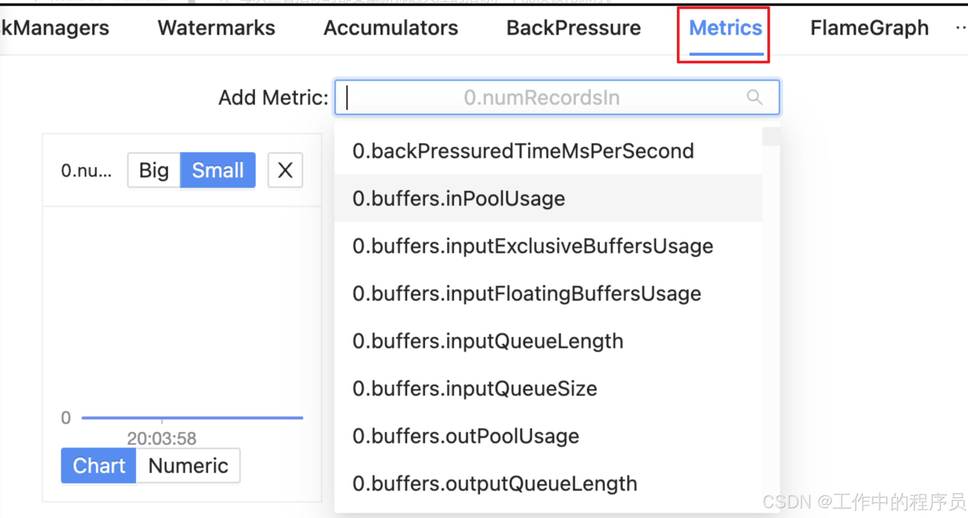Switch chart size to Big
This screenshot has width=968, height=518.
(154, 170)
